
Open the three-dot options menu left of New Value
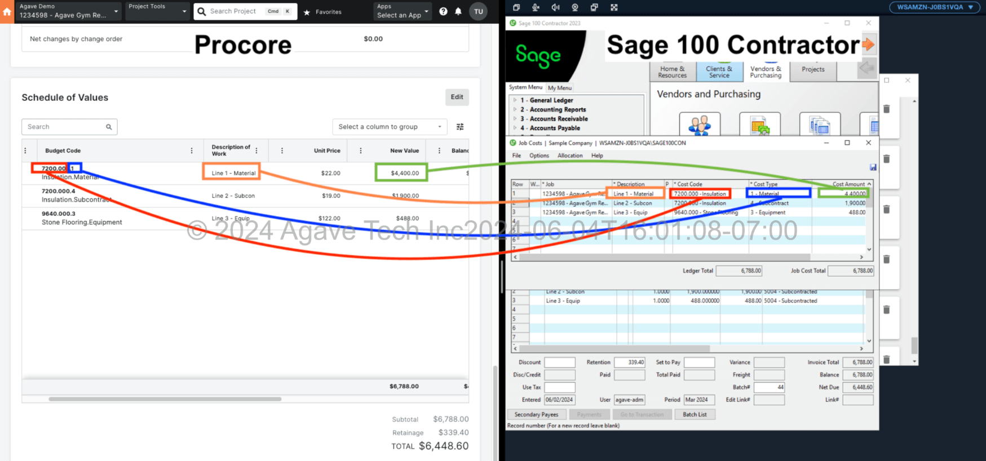coord(361,150)
